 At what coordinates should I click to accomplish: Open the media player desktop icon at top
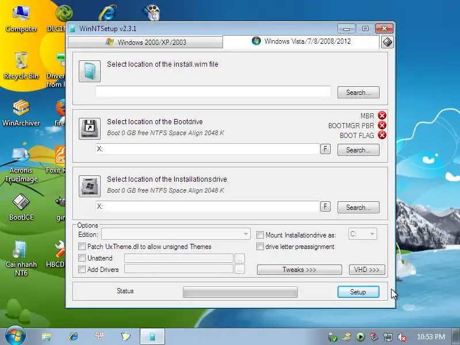tap(151, 12)
